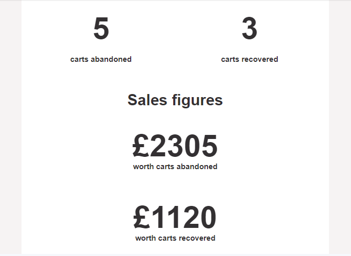
Task: Click the gray margin left of the panel
Action: (11, 128)
